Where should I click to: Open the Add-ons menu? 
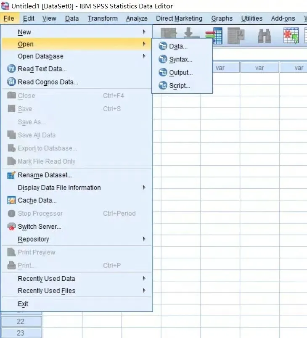coord(283,18)
